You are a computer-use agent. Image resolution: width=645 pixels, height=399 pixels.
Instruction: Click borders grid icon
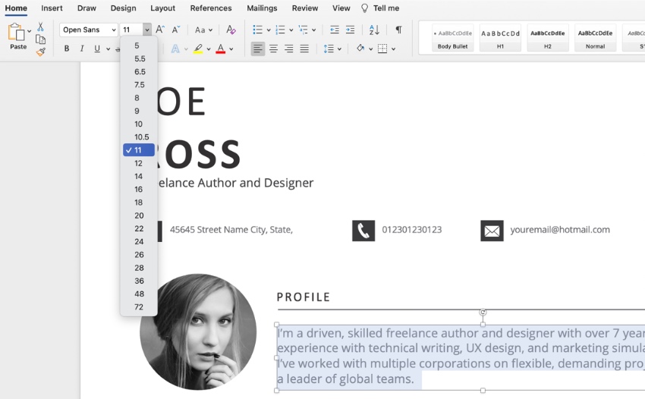(x=382, y=49)
